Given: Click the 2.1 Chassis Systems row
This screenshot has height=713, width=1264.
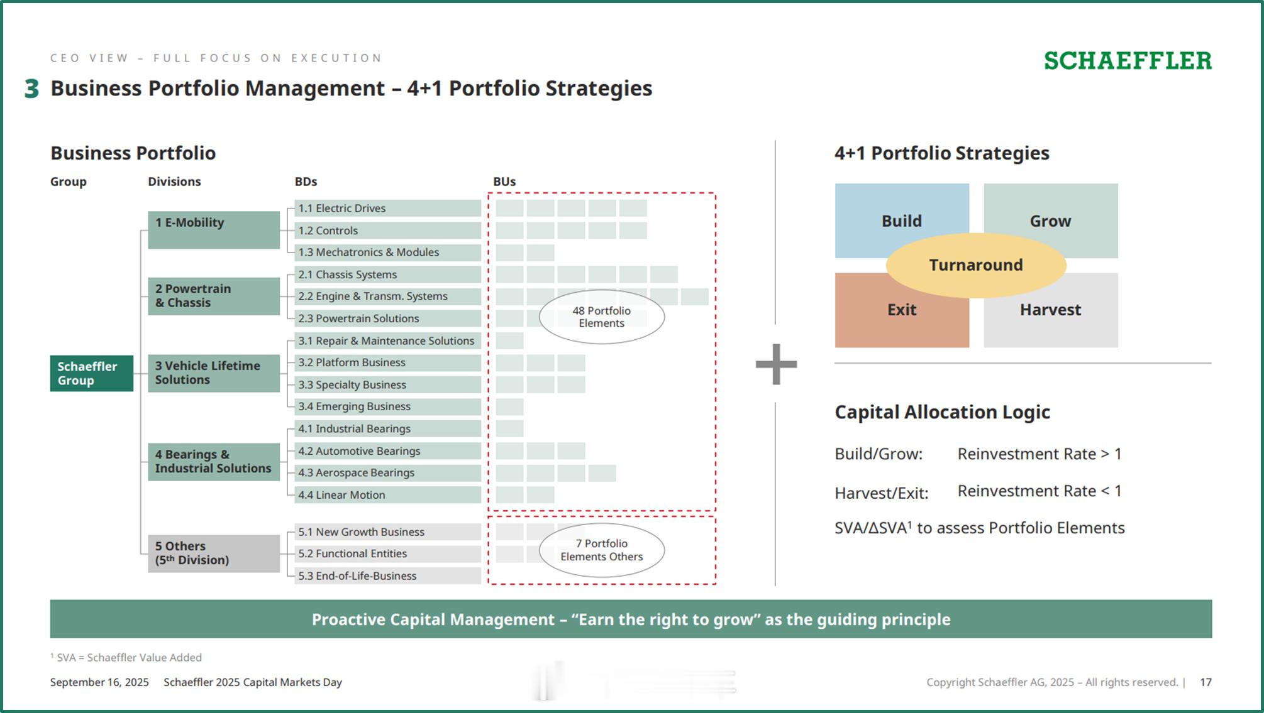Looking at the screenshot, I should 388,275.
